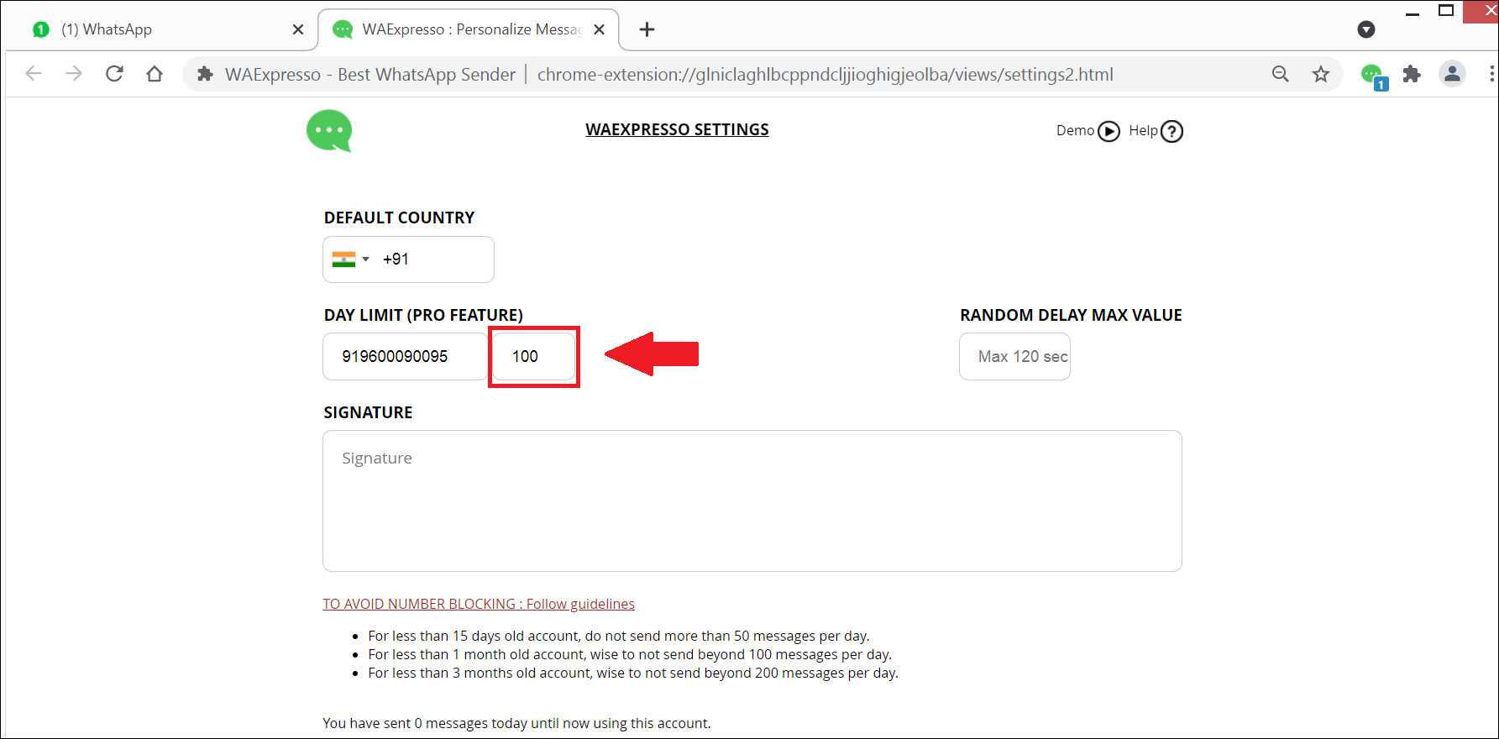Image resolution: width=1499 pixels, height=739 pixels.
Task: Open the Chrome three-dot menu
Action: point(1491,74)
